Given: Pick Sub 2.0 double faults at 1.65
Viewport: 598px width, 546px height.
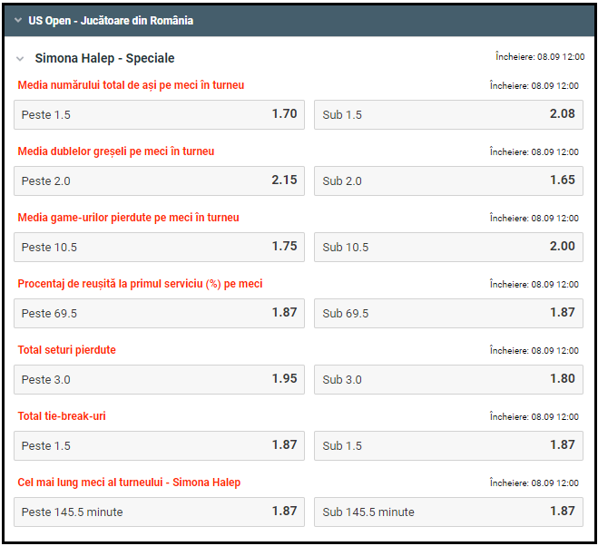Looking at the screenshot, I should pos(448,180).
